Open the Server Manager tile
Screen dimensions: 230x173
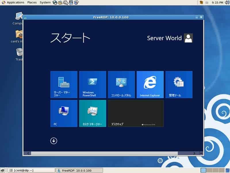click(64, 84)
